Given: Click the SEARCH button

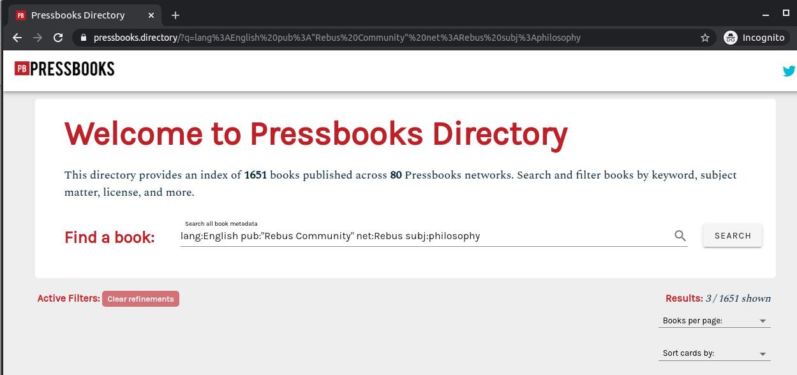Looking at the screenshot, I should [x=733, y=235].
